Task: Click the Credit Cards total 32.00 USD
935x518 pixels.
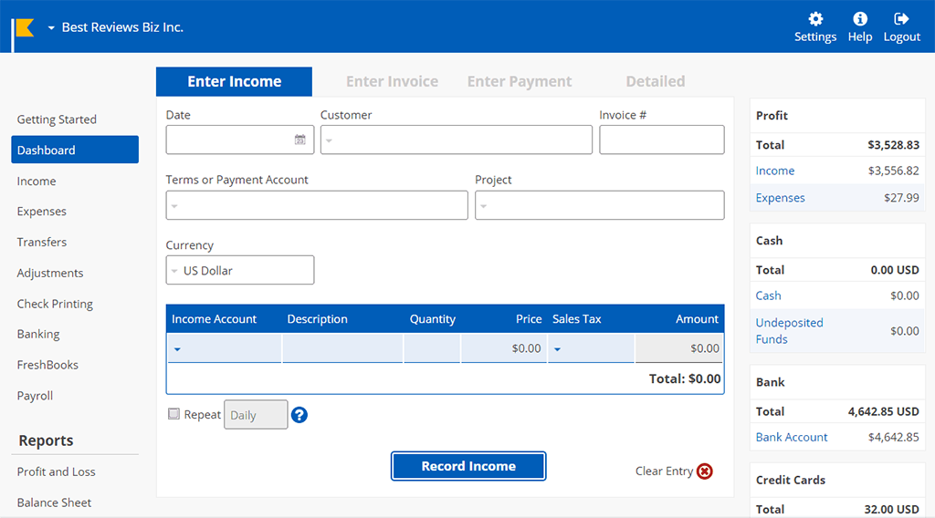Action: tap(891, 509)
